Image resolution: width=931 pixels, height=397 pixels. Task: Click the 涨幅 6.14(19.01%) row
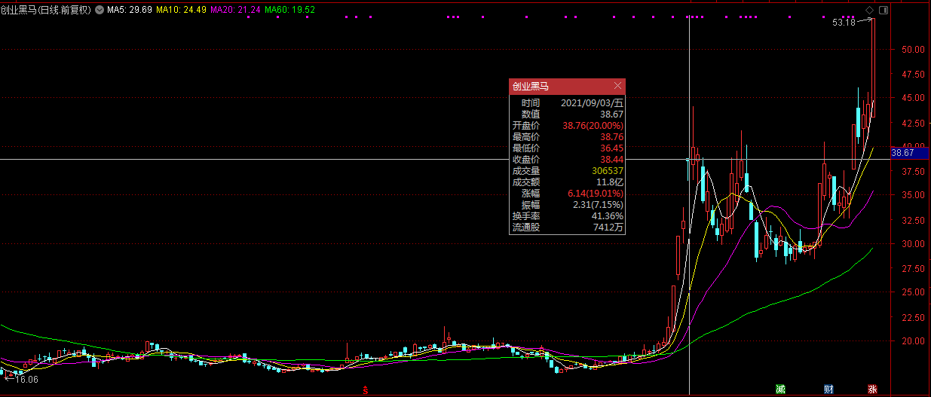tap(567, 193)
